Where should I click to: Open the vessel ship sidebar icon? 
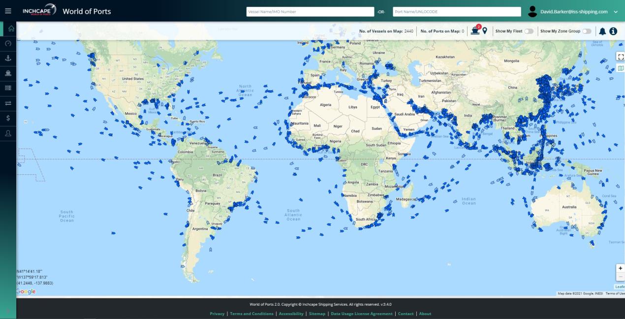tap(8, 73)
